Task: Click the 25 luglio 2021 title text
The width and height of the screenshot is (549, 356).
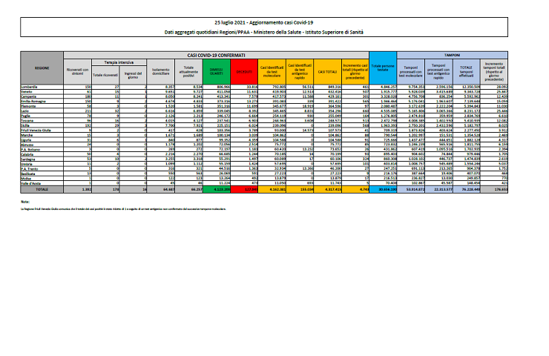Action: (x=274, y=24)
